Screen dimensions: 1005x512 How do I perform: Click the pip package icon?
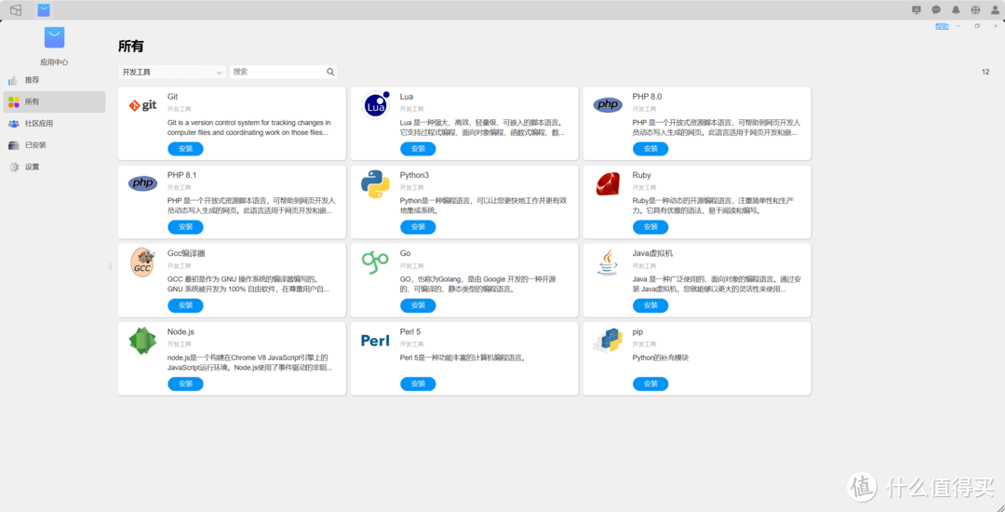pos(607,341)
